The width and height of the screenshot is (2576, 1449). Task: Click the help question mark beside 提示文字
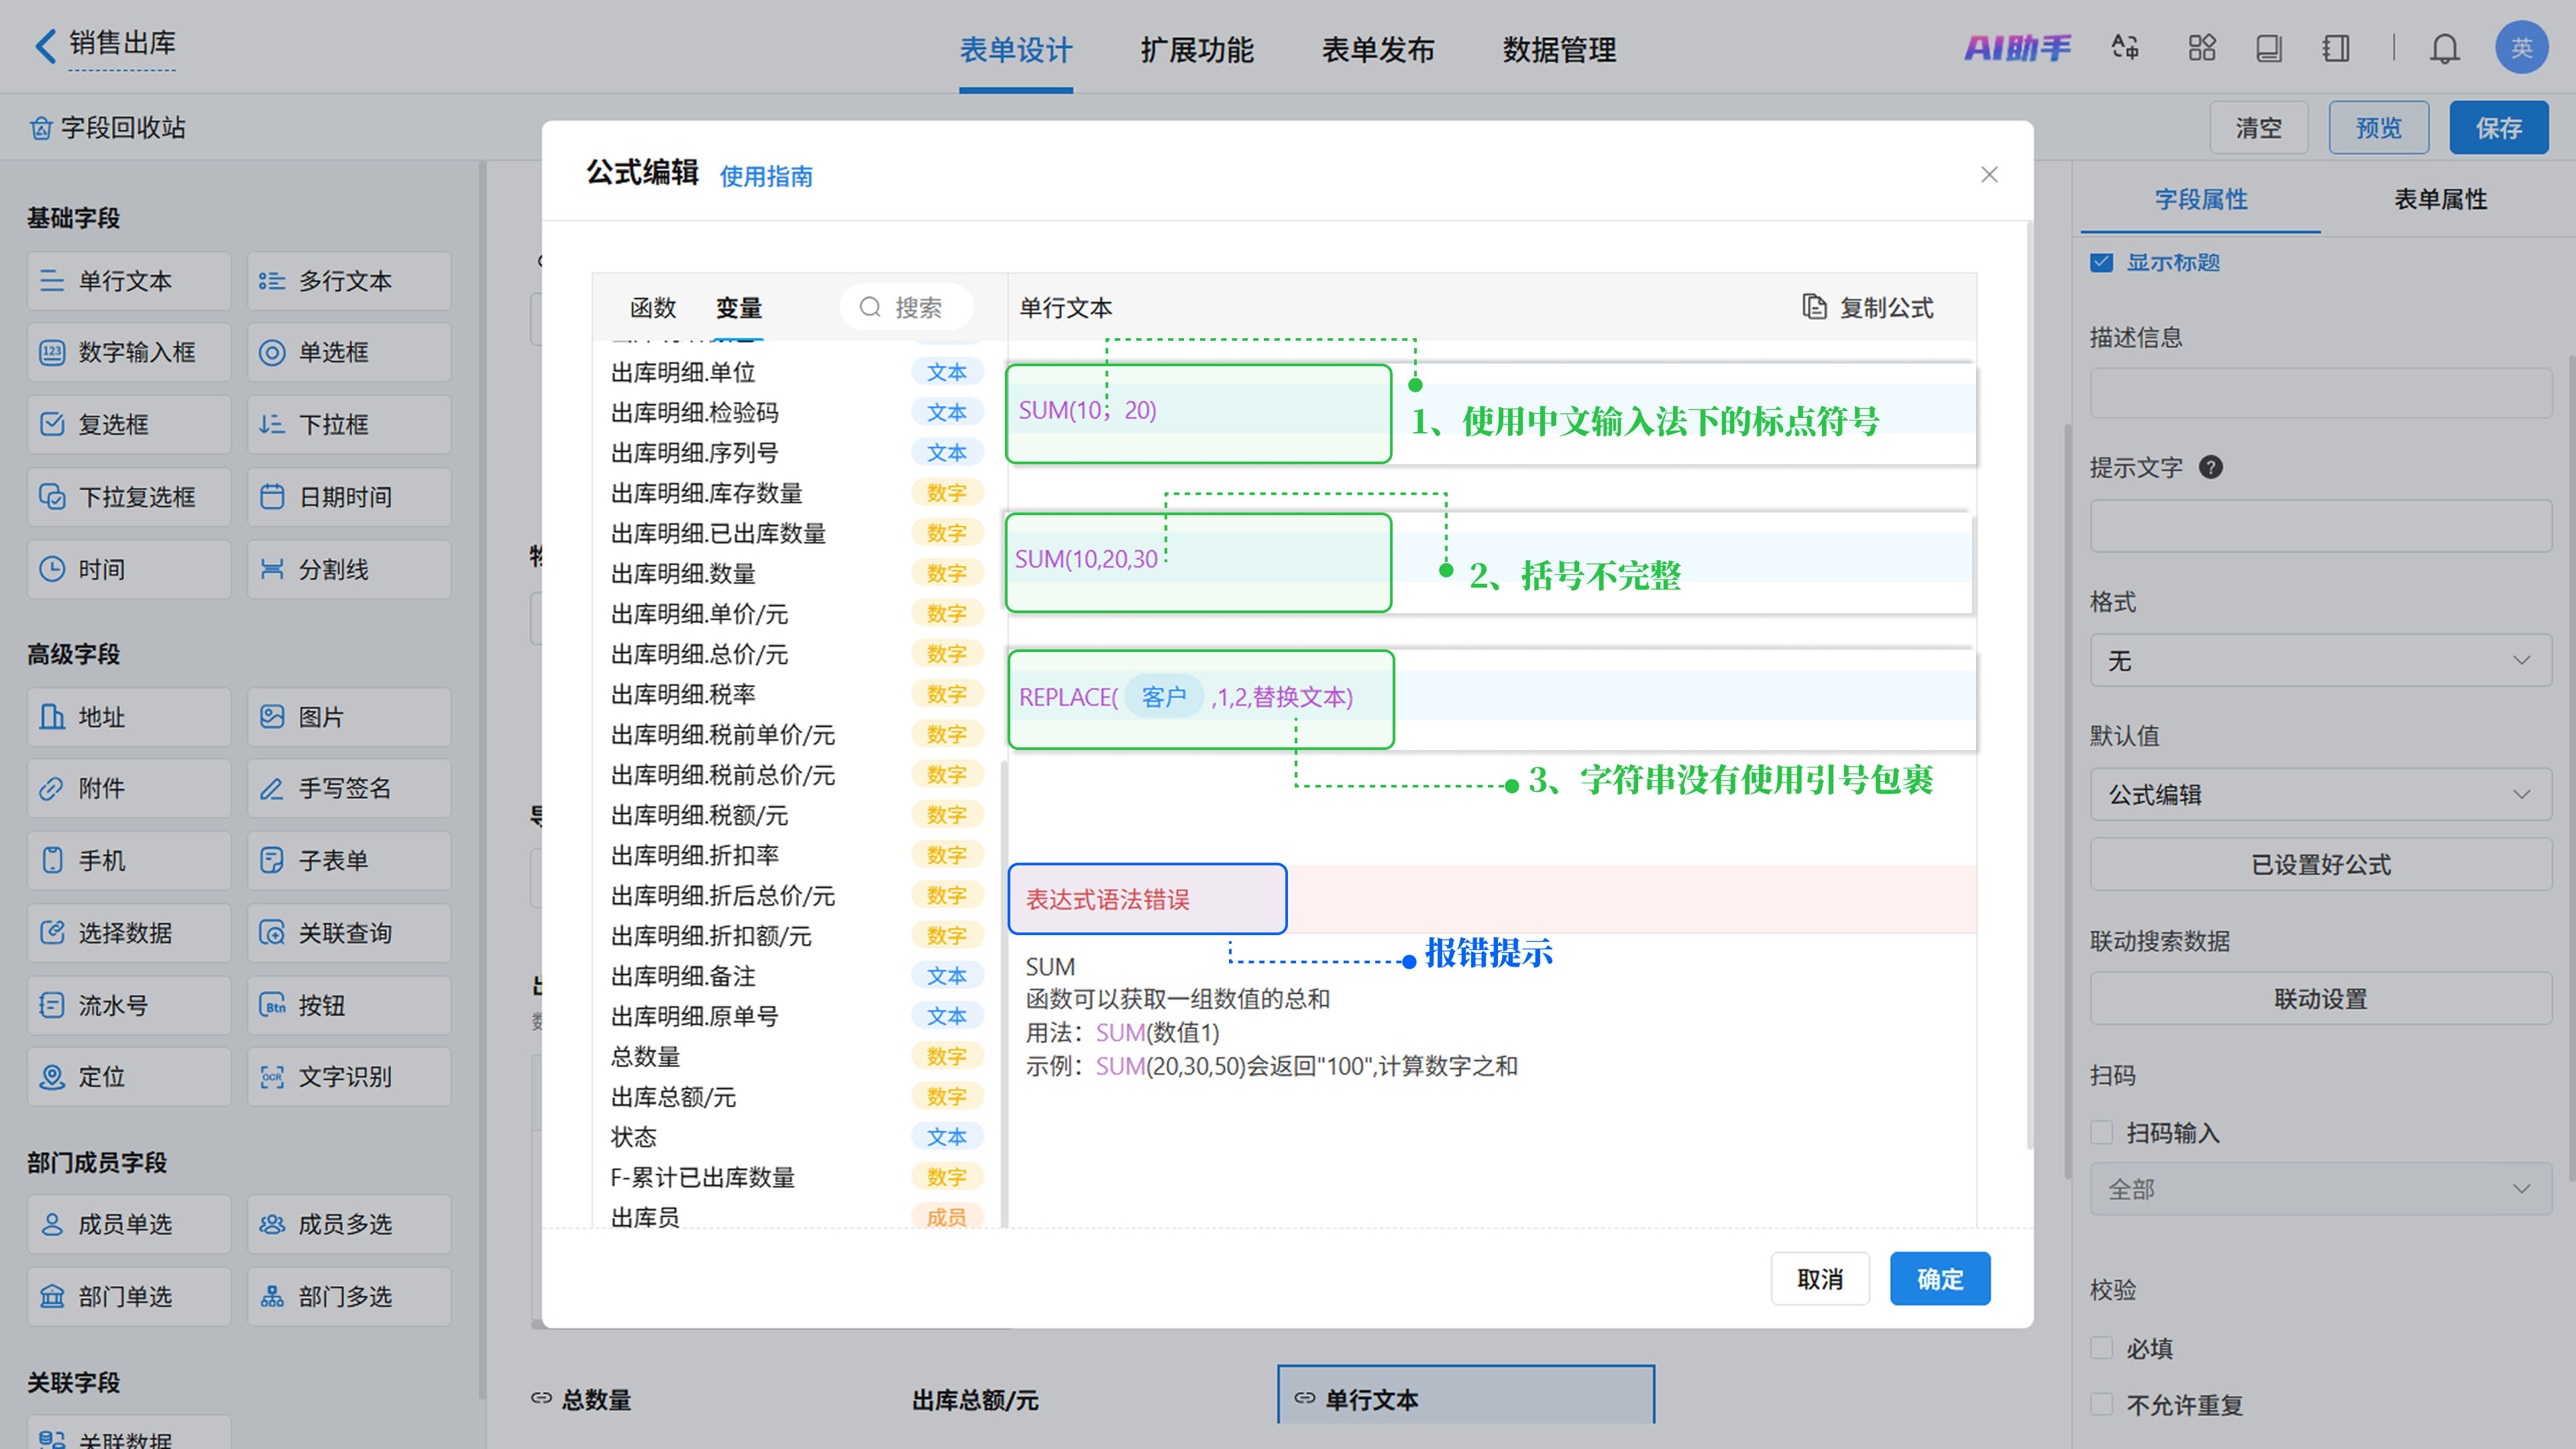tap(2210, 467)
